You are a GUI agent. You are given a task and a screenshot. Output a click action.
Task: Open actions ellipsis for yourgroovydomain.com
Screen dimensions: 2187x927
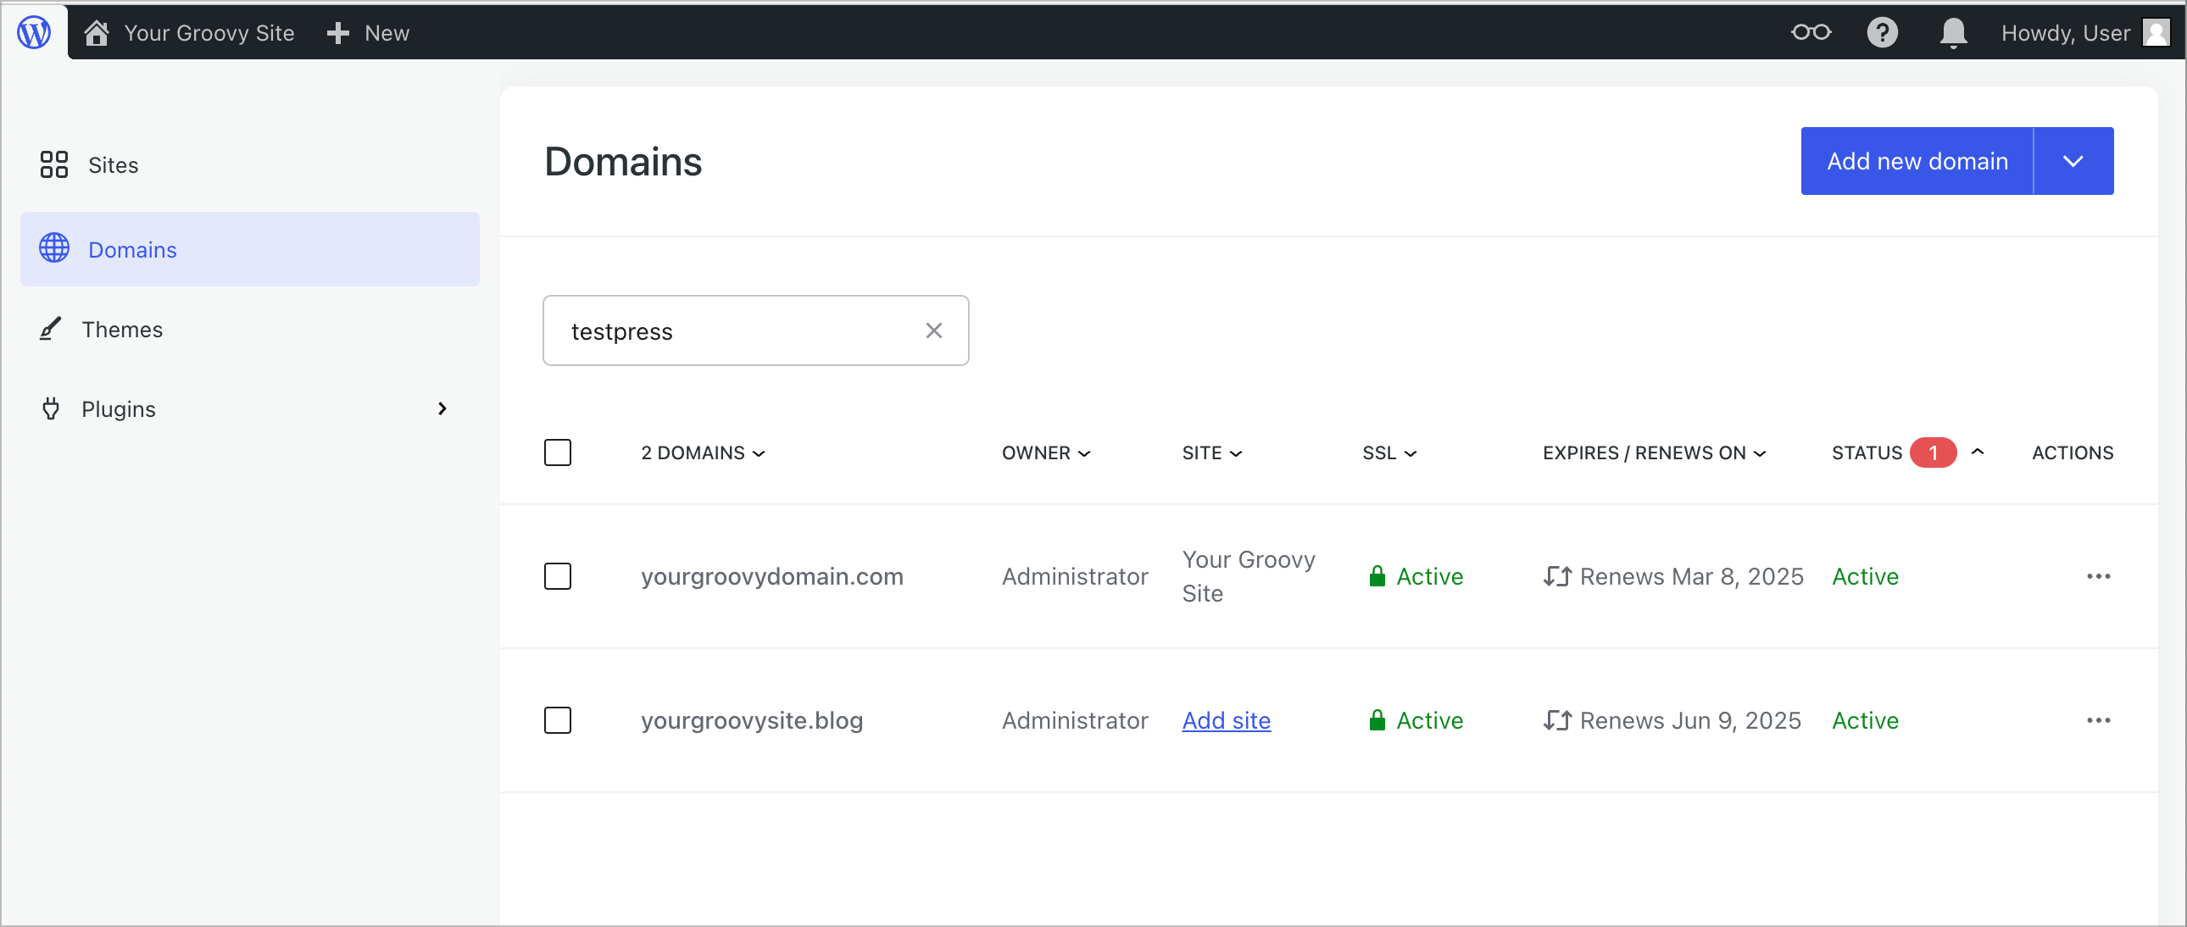2098,576
